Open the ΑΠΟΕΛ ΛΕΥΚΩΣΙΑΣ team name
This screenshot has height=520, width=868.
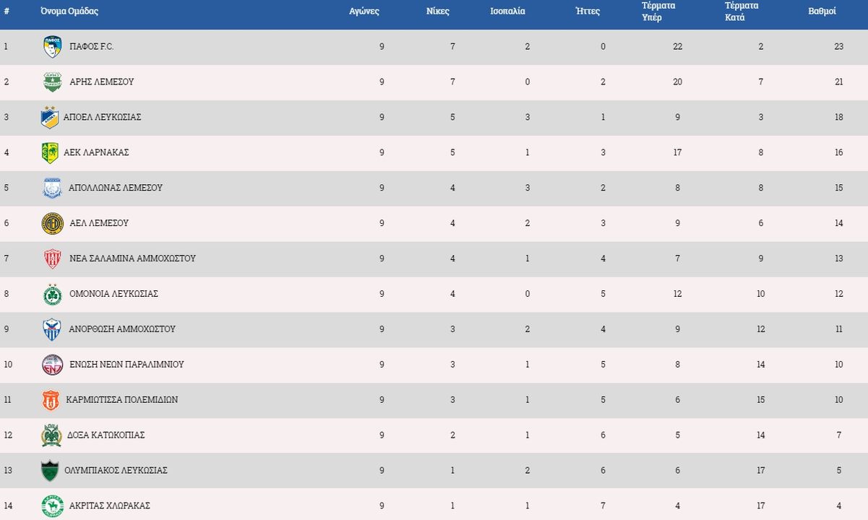coord(102,118)
